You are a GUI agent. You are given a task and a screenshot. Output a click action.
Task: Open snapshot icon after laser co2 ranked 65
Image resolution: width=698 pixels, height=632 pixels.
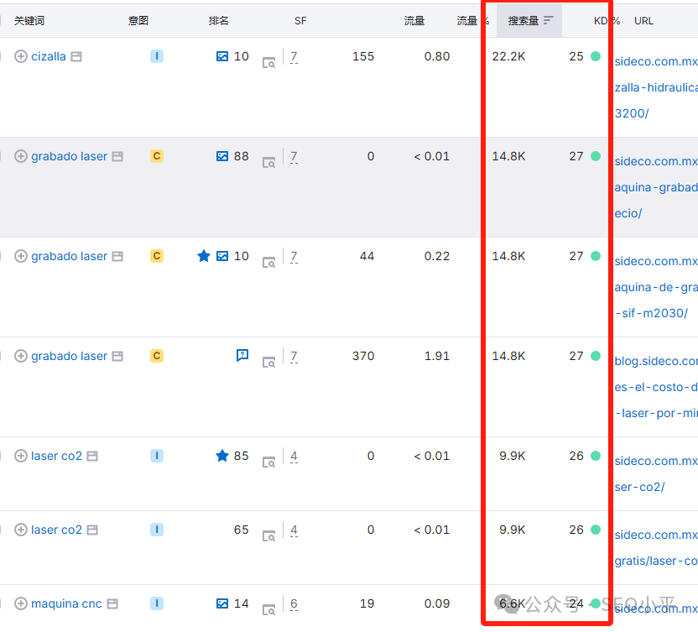[92, 530]
